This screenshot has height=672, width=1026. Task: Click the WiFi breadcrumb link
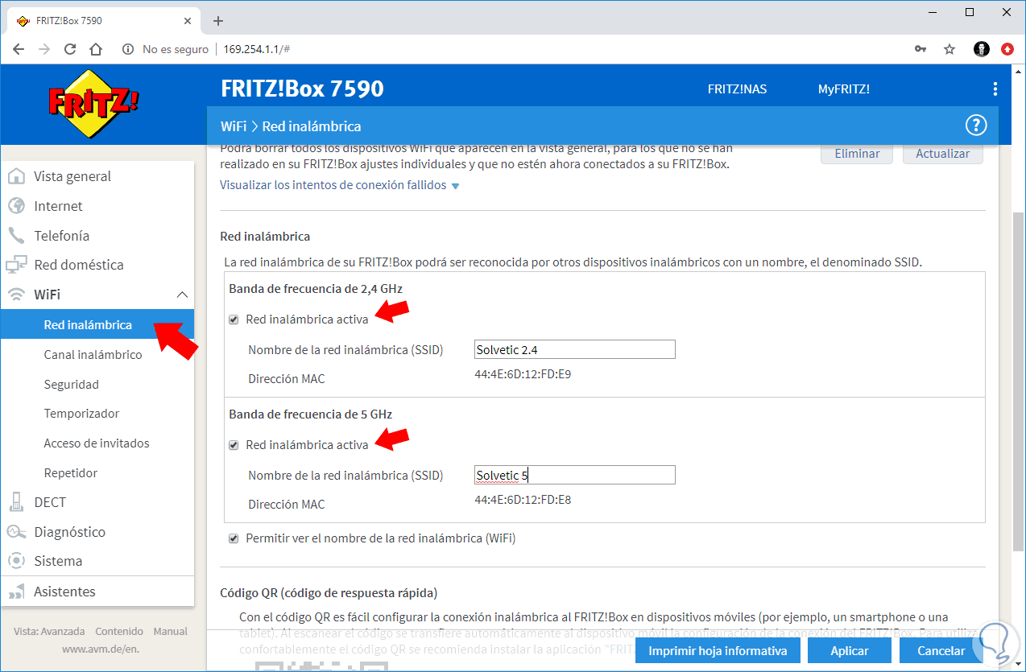click(234, 126)
